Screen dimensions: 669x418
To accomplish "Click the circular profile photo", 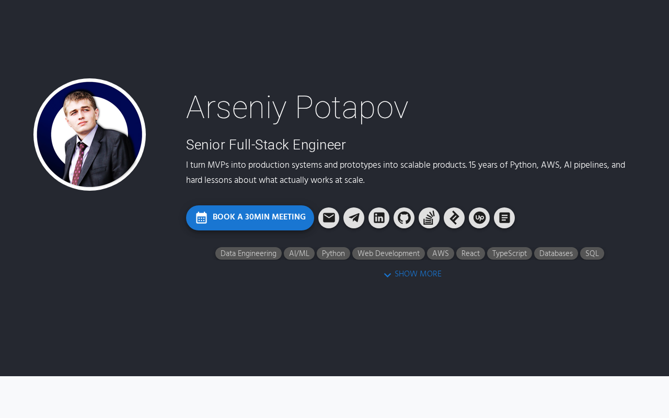I will 90,135.
